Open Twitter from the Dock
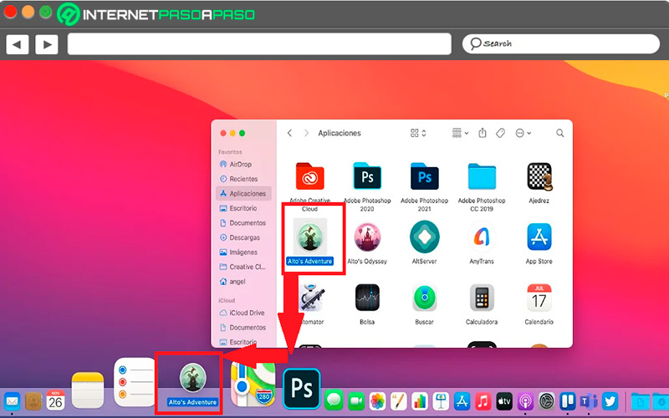The image size is (669, 418). (610, 401)
